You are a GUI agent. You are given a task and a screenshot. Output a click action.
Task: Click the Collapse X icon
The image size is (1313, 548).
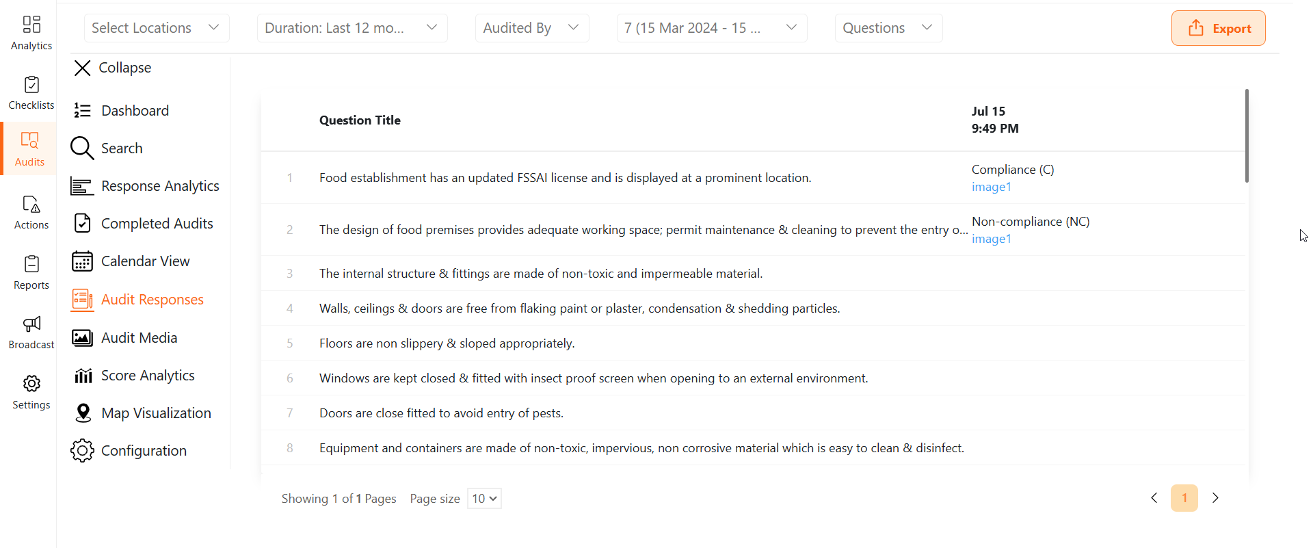83,68
